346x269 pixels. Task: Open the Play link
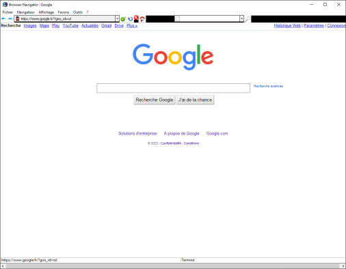click(x=55, y=26)
